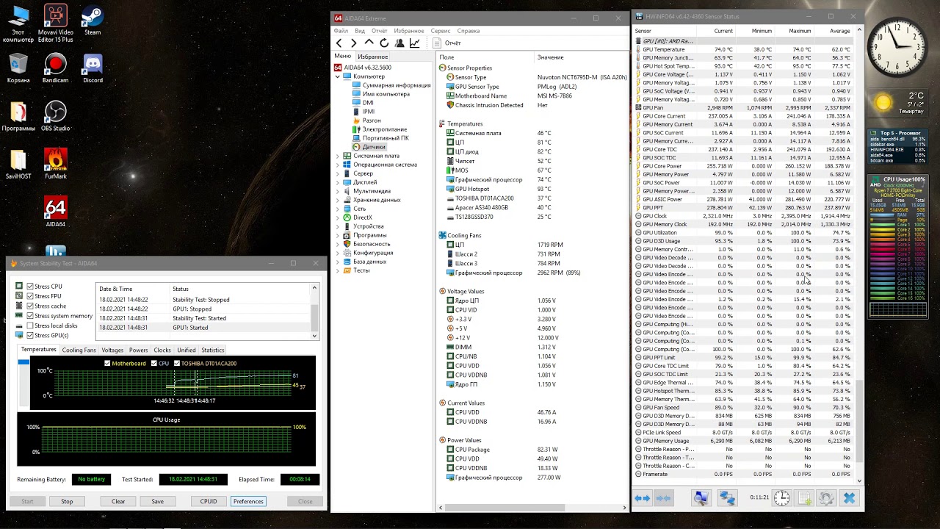This screenshot has width=940, height=529.
Task: Open the graph chart icon in AIDA64 toolbar
Action: point(415,43)
